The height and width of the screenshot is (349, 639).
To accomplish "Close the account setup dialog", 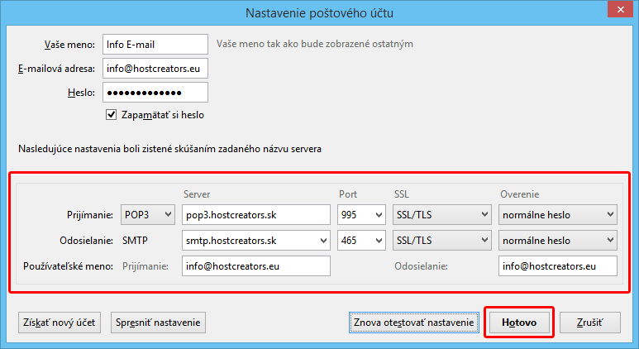I will click(x=620, y=9).
